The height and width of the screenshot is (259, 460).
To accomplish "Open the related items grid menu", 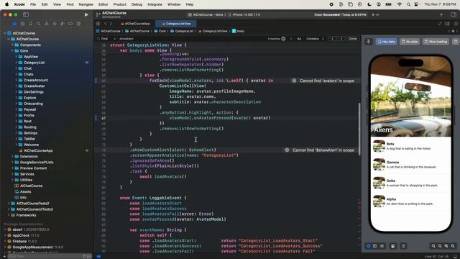I will [x=98, y=24].
